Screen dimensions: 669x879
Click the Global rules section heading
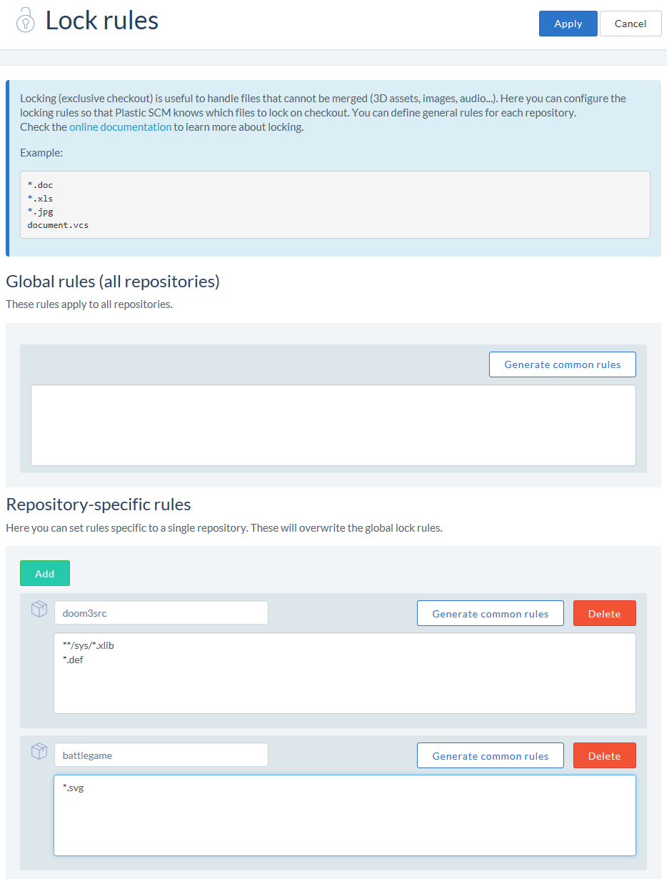[x=113, y=282]
